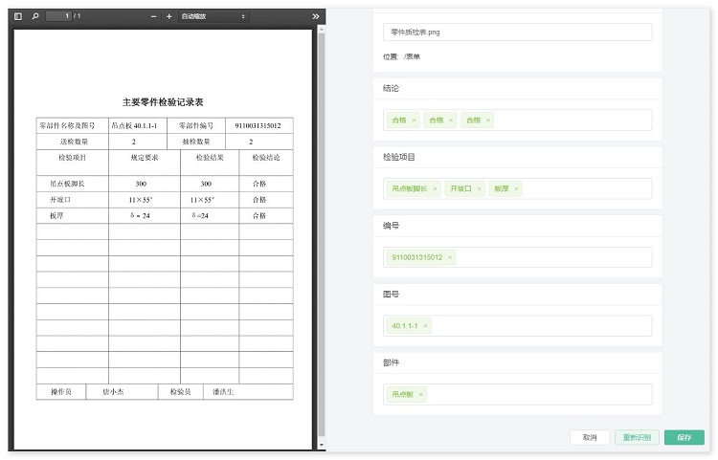Click the page number input field
Screen dimensions: 718x460
pos(58,16)
